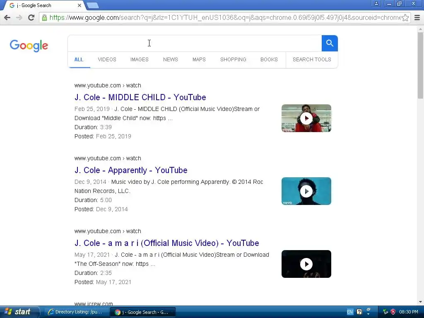Viewport: 424px width, 318px height.
Task: Click the page vertical scrollbar thumb
Action: (x=420, y=66)
